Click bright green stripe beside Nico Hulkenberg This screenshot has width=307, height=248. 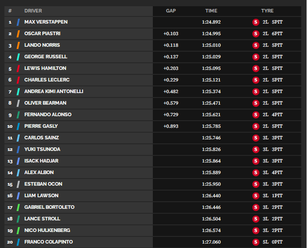click(x=18, y=231)
